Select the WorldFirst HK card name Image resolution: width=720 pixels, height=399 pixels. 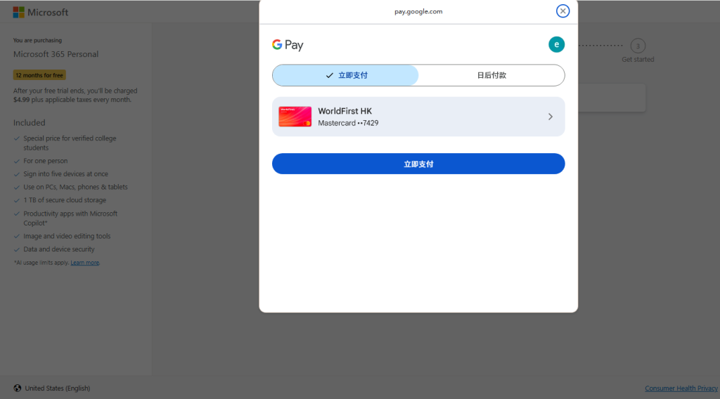[x=345, y=111]
